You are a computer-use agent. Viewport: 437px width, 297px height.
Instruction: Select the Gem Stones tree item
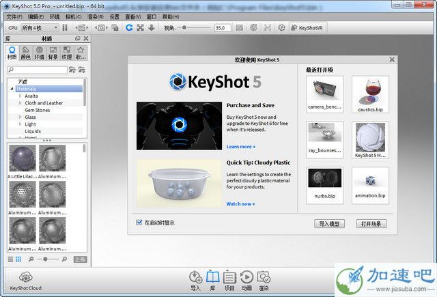(x=38, y=110)
